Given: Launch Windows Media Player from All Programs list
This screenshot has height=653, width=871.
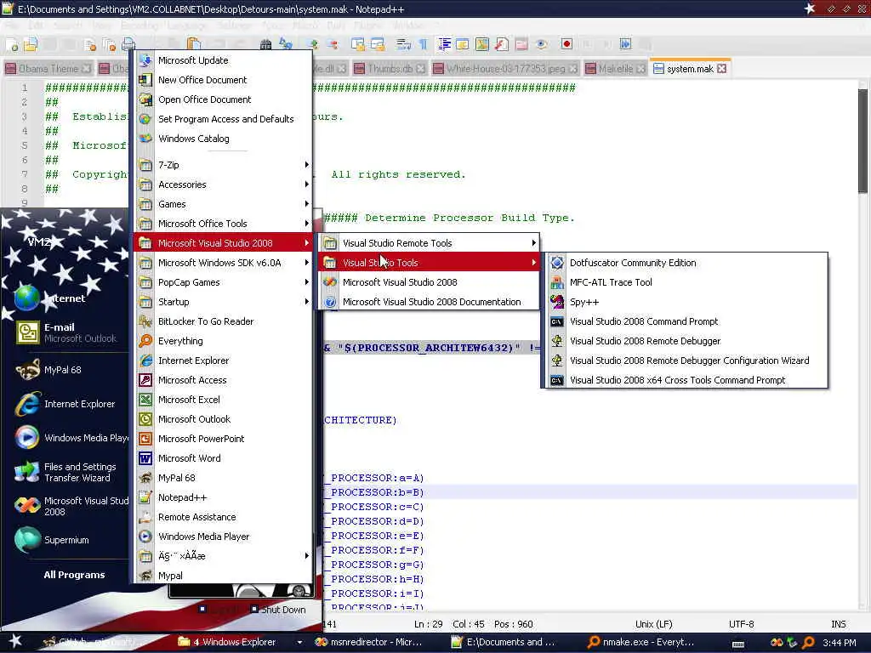Looking at the screenshot, I should pos(222,537).
